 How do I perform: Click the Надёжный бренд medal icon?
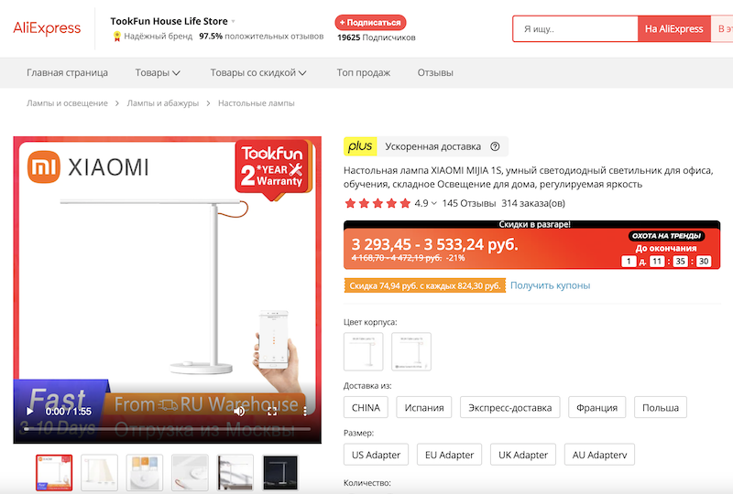(x=117, y=36)
